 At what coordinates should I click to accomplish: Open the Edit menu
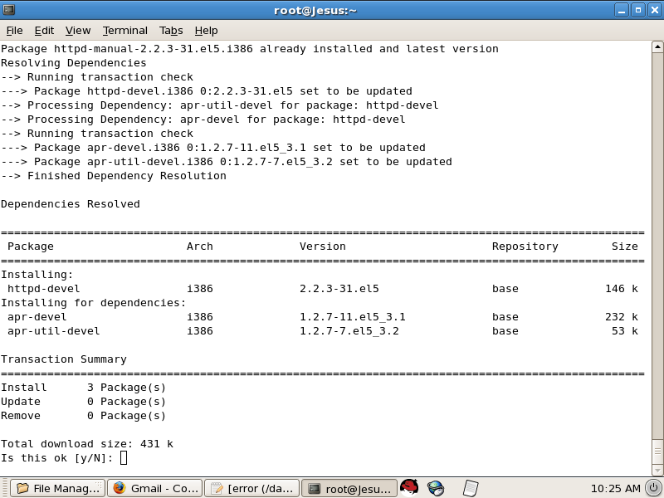[44, 31]
